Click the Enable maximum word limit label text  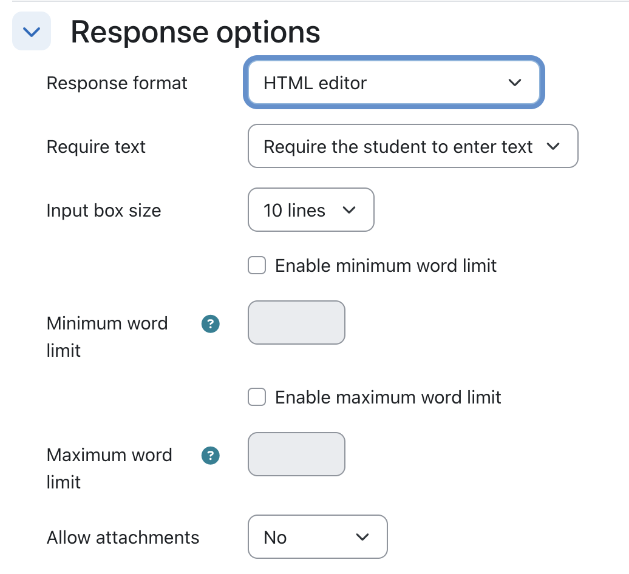click(x=388, y=397)
